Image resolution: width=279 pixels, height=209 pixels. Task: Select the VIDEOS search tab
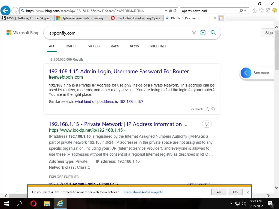tap(94, 46)
